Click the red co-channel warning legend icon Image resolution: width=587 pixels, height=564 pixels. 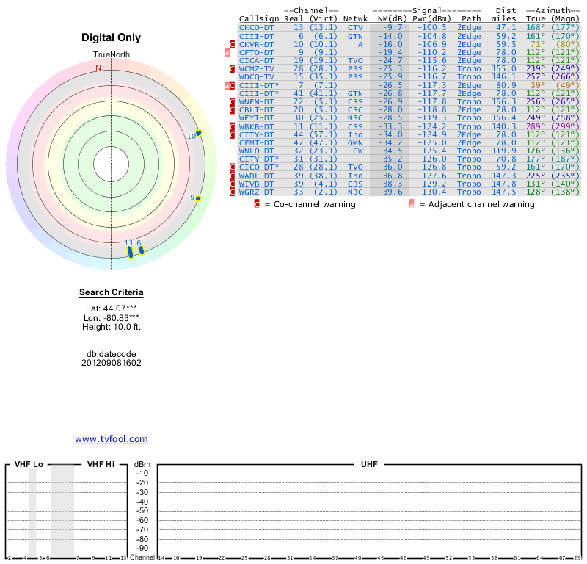coord(257,204)
